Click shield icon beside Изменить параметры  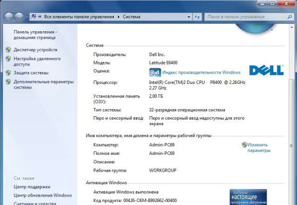click(x=244, y=145)
